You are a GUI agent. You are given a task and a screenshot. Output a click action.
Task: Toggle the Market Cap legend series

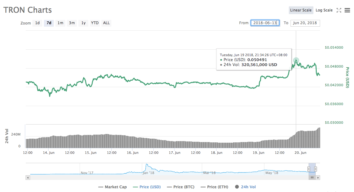(x=112, y=187)
